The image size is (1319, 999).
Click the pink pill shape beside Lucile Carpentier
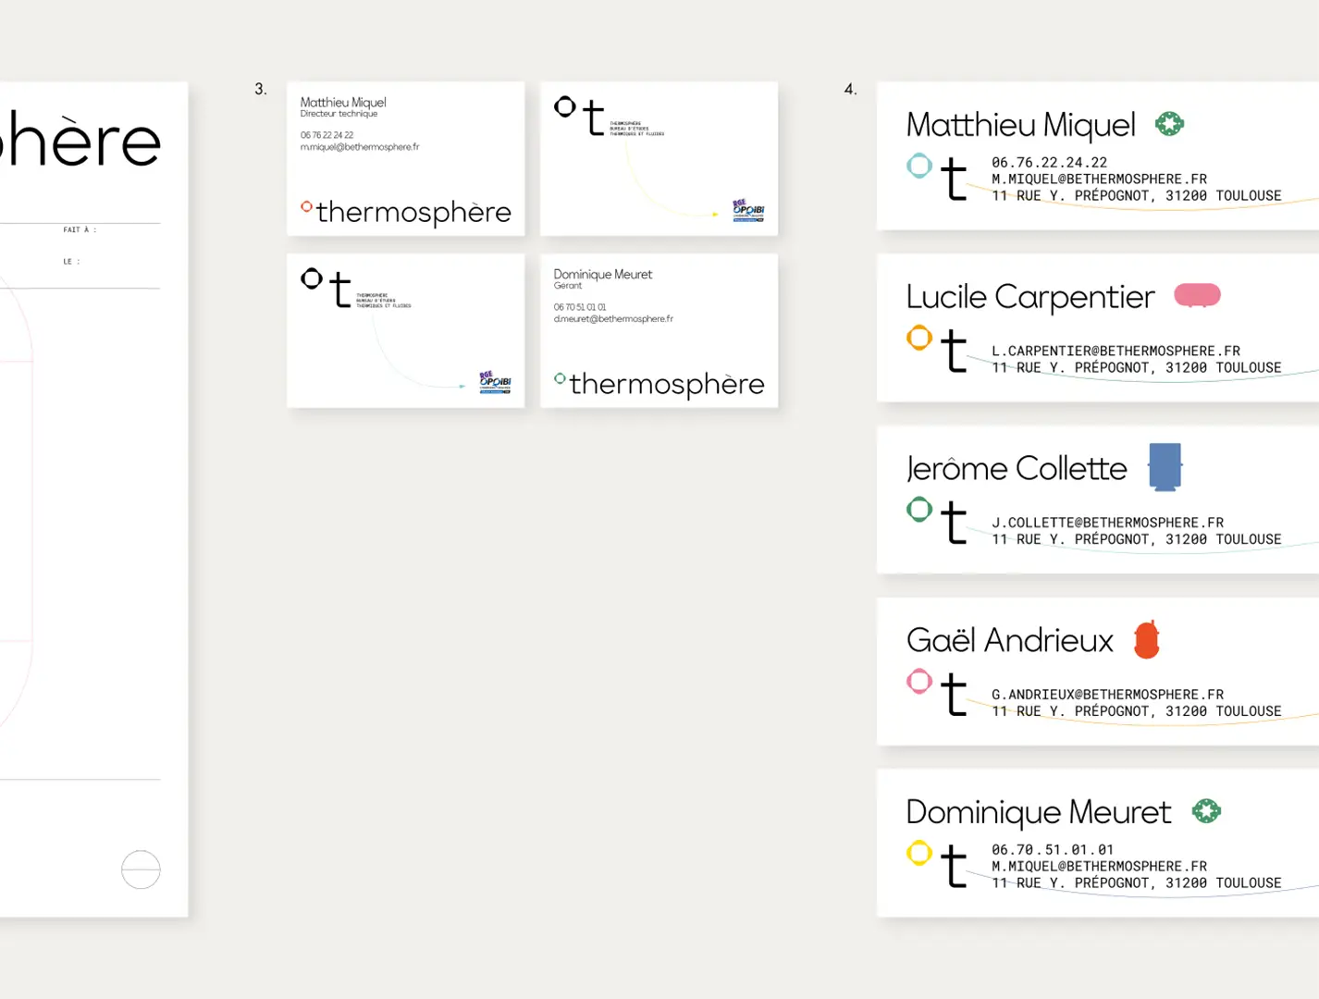coord(1197,295)
